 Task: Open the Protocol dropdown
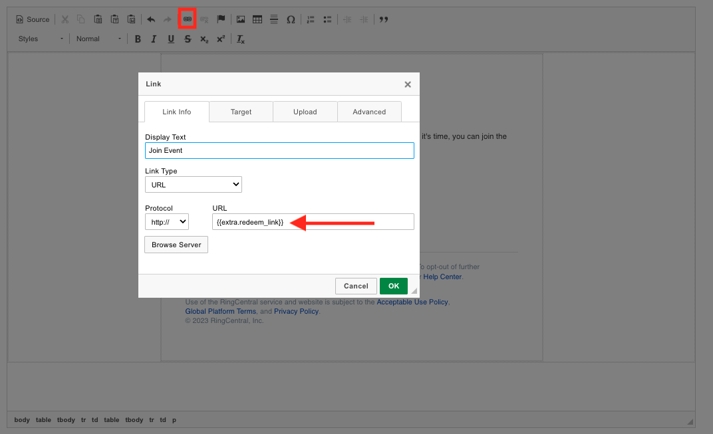(x=167, y=222)
